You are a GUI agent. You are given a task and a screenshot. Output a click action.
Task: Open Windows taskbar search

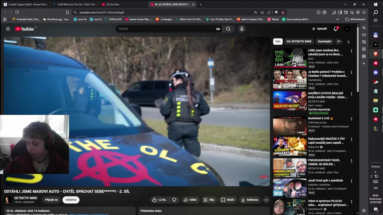click(x=376, y=12)
